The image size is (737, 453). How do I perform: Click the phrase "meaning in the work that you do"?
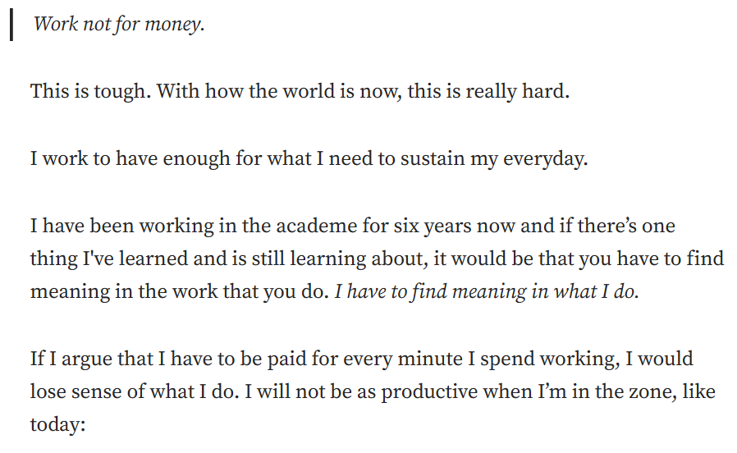click(x=176, y=292)
